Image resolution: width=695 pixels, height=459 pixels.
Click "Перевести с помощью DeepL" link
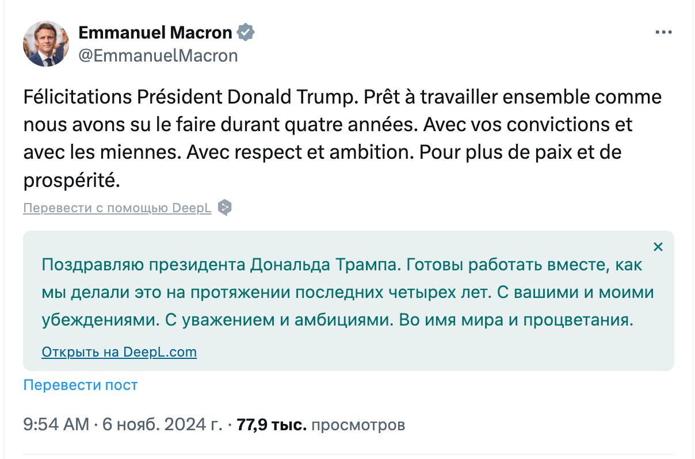click(117, 208)
